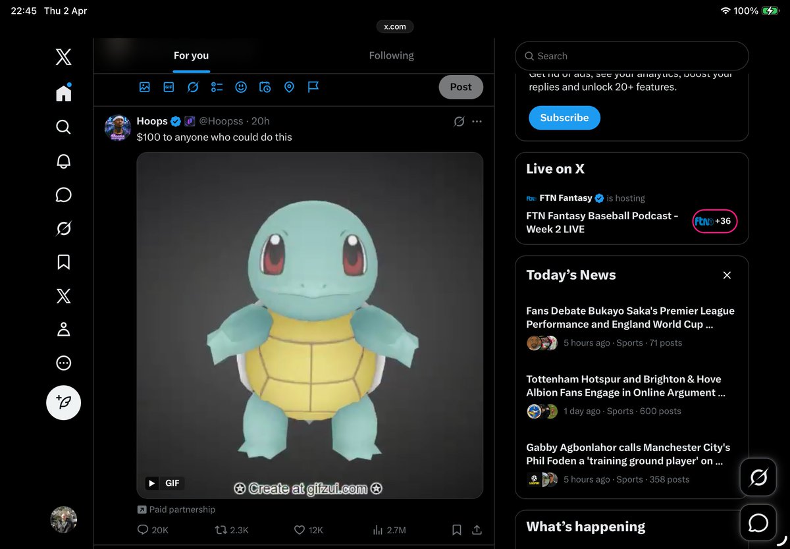Open Notifications bell in sidebar
790x549 pixels.
tap(63, 161)
